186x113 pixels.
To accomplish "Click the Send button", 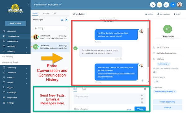I will click(140, 109).
